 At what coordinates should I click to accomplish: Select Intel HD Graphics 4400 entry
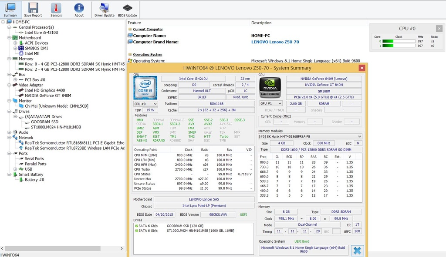pyautogui.click(x=45, y=90)
